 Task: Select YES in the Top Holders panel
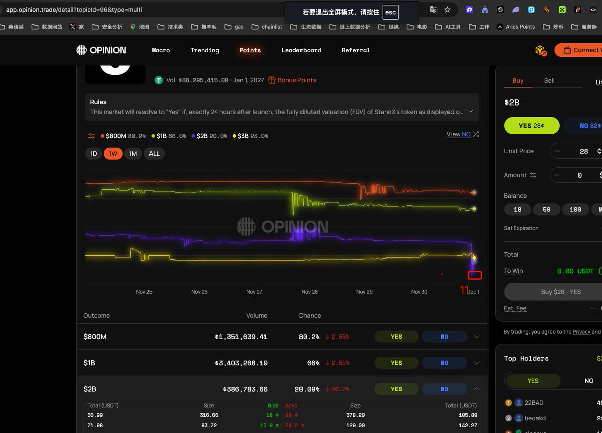coord(533,381)
